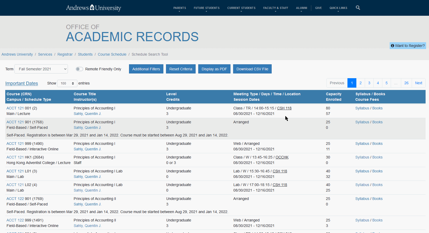Expand the Current Students navigation menu
This screenshot has width=429, height=233.
point(241,8)
